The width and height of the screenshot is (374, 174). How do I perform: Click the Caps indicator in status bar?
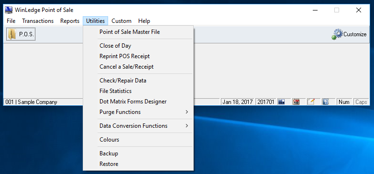[x=361, y=102]
